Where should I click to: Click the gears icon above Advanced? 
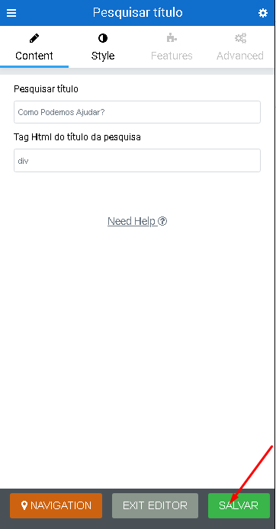(240, 38)
